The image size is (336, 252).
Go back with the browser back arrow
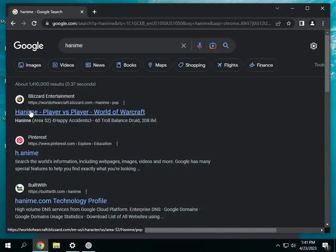click(13, 23)
